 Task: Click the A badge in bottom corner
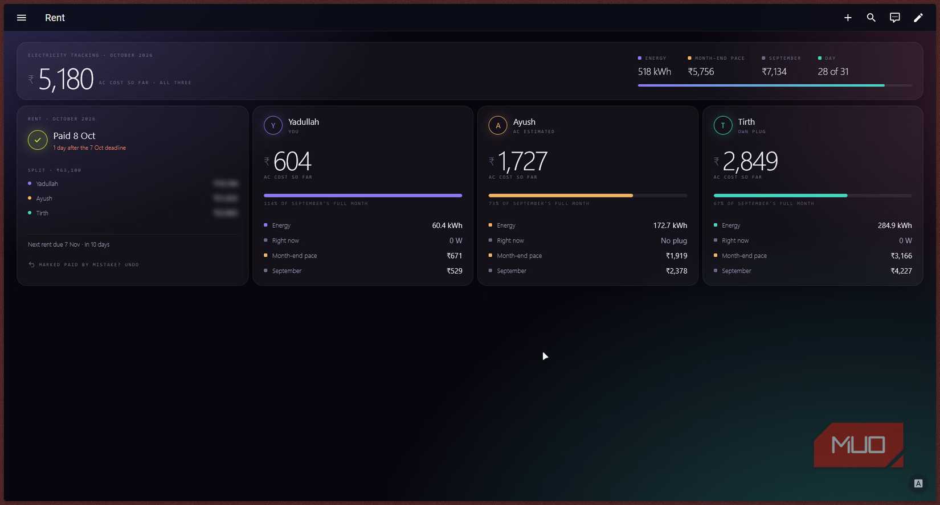pos(918,483)
